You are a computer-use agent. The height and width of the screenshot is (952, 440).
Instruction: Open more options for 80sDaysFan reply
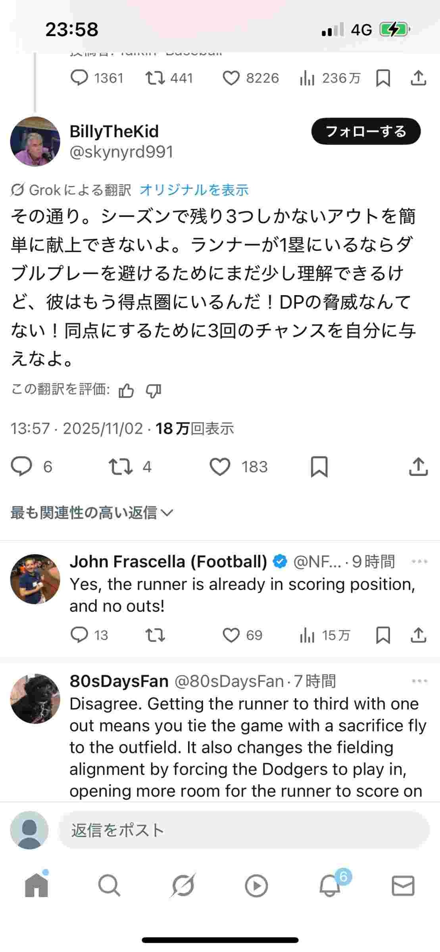point(419,681)
